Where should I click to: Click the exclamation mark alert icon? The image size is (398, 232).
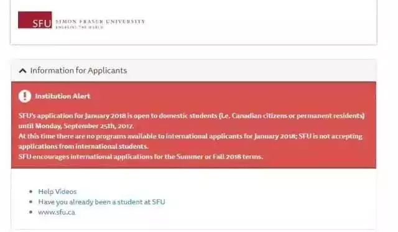[25, 96]
